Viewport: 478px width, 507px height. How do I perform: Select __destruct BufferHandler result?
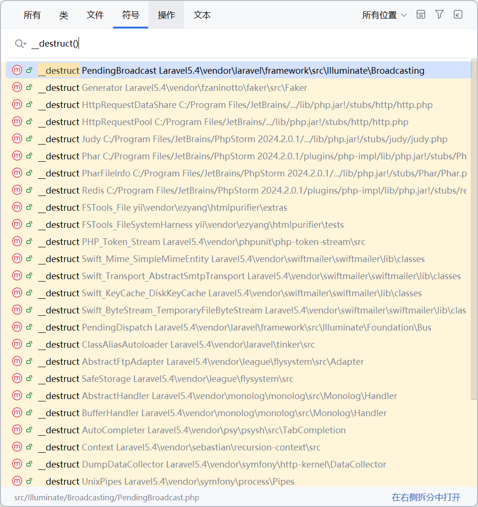[x=239, y=413]
